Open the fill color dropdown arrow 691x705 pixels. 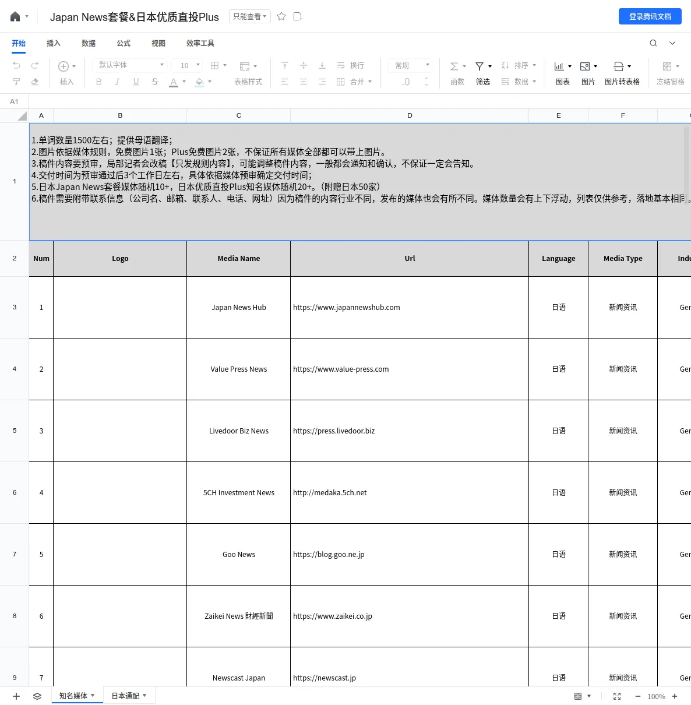tap(210, 82)
